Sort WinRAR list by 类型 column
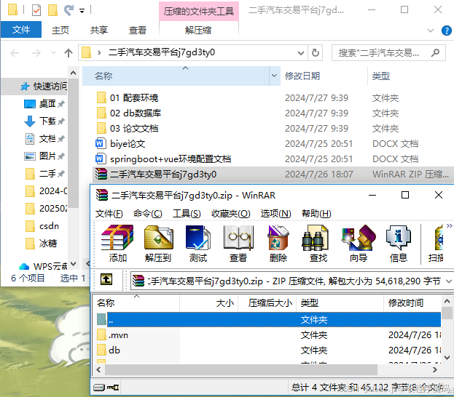The height and width of the screenshot is (397, 454). click(340, 302)
